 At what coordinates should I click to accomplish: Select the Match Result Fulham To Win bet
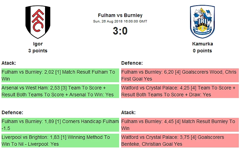60,75
